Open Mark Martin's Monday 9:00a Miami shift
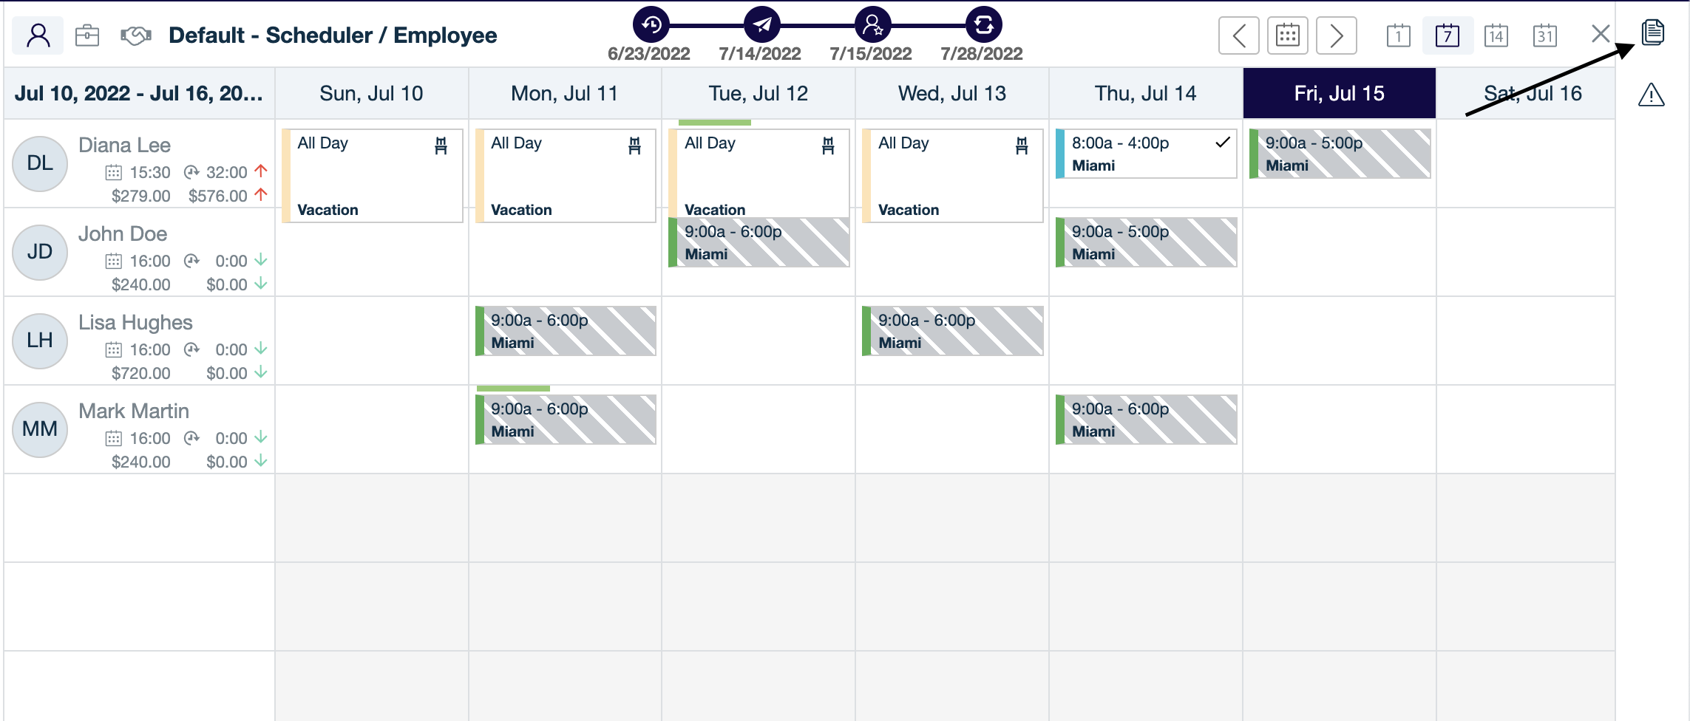Viewport: 1690px width, 721px height. point(566,420)
